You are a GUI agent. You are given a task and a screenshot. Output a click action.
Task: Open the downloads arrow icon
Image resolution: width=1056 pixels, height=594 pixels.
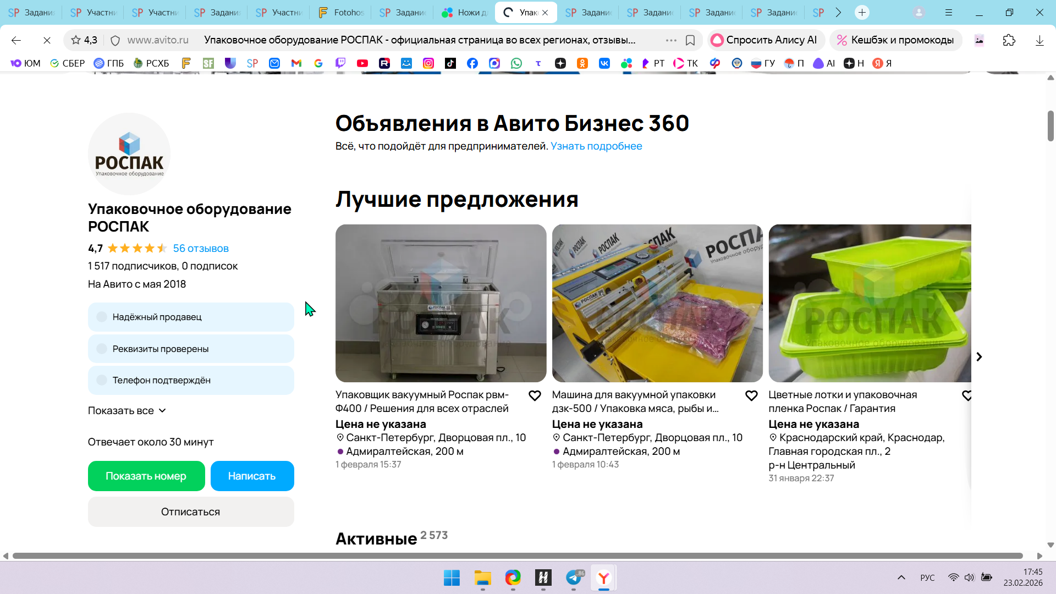point(1039,40)
